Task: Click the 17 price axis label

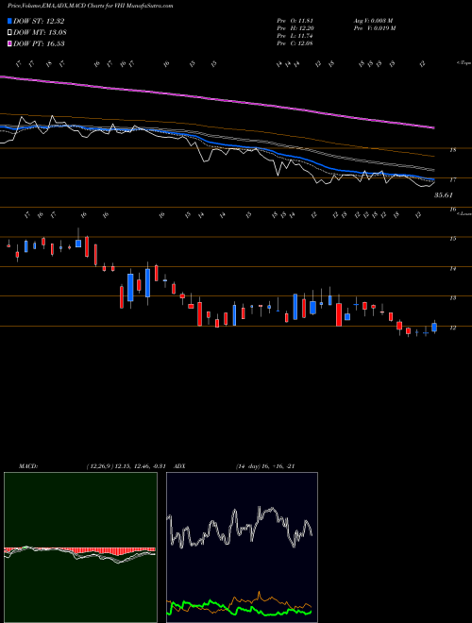Action: (452, 179)
